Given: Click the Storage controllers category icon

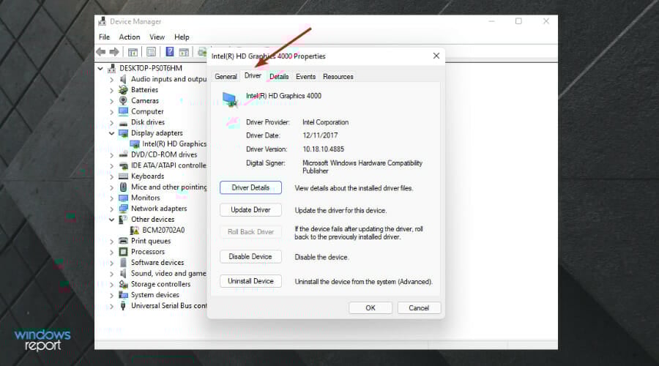Looking at the screenshot, I should [123, 284].
